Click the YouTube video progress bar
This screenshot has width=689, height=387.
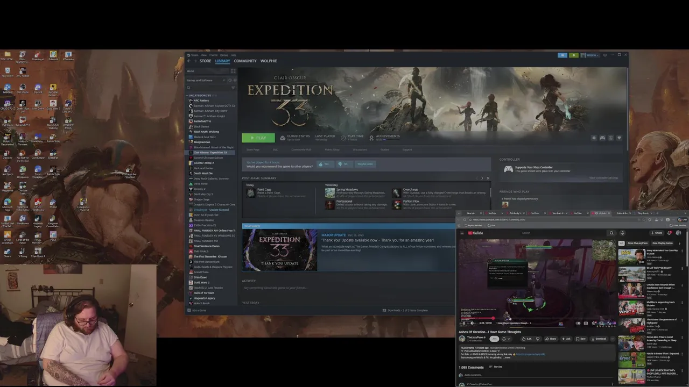point(538,318)
